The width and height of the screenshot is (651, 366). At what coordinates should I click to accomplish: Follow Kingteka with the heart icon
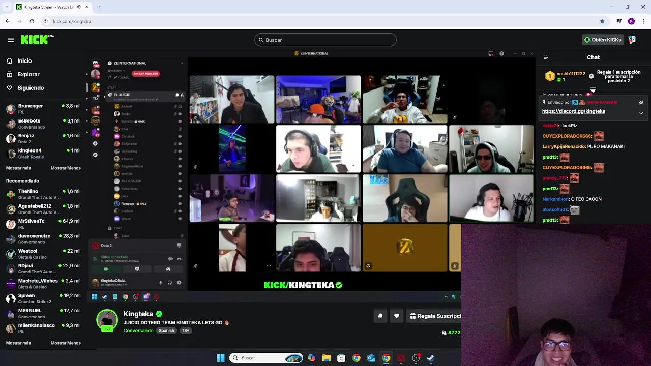click(397, 316)
